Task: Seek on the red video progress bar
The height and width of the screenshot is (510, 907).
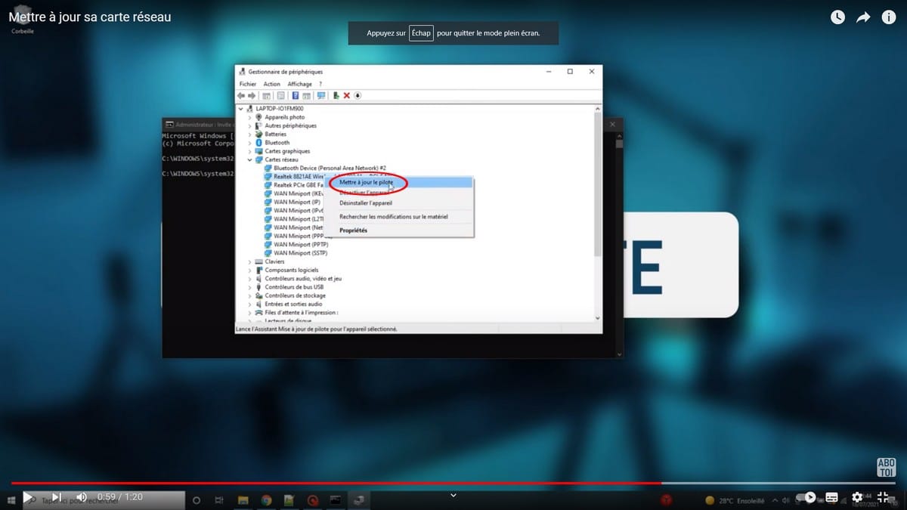Action: (x=453, y=483)
